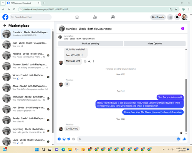
Task: Open the Windows Start menu
Action: [37, 150]
